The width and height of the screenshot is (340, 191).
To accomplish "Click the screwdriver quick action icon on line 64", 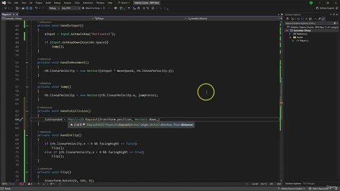I will [21, 119].
